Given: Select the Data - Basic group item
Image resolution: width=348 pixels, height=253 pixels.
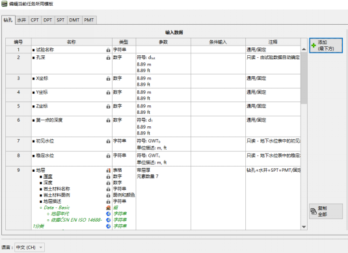Looking at the screenshot, I should 57,207.
